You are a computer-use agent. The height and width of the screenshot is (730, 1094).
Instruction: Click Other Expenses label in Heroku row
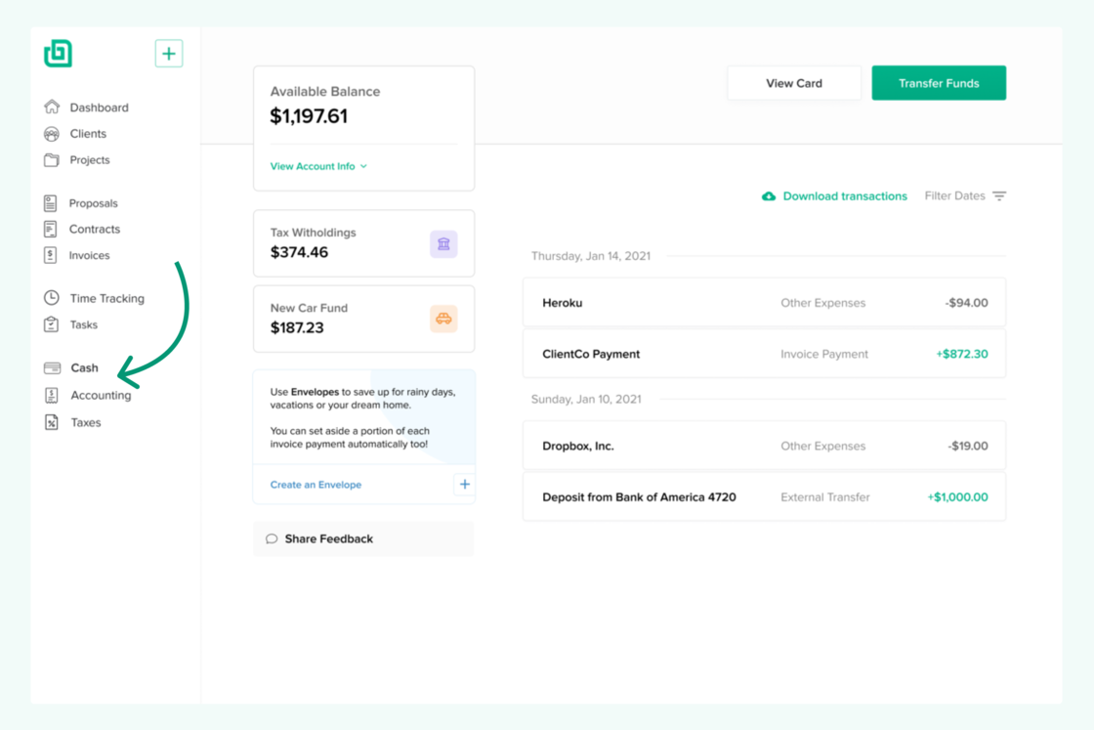coord(822,303)
